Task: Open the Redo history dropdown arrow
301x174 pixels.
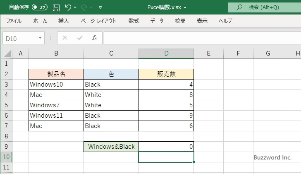Action: pos(91,7)
